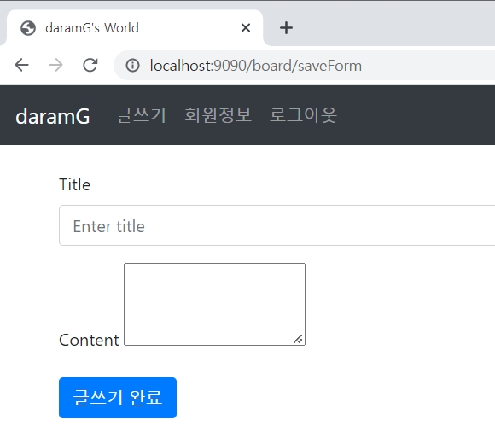The image size is (495, 437).
Task: Submit with the 글쓰기 완료 button
Action: 118,398
